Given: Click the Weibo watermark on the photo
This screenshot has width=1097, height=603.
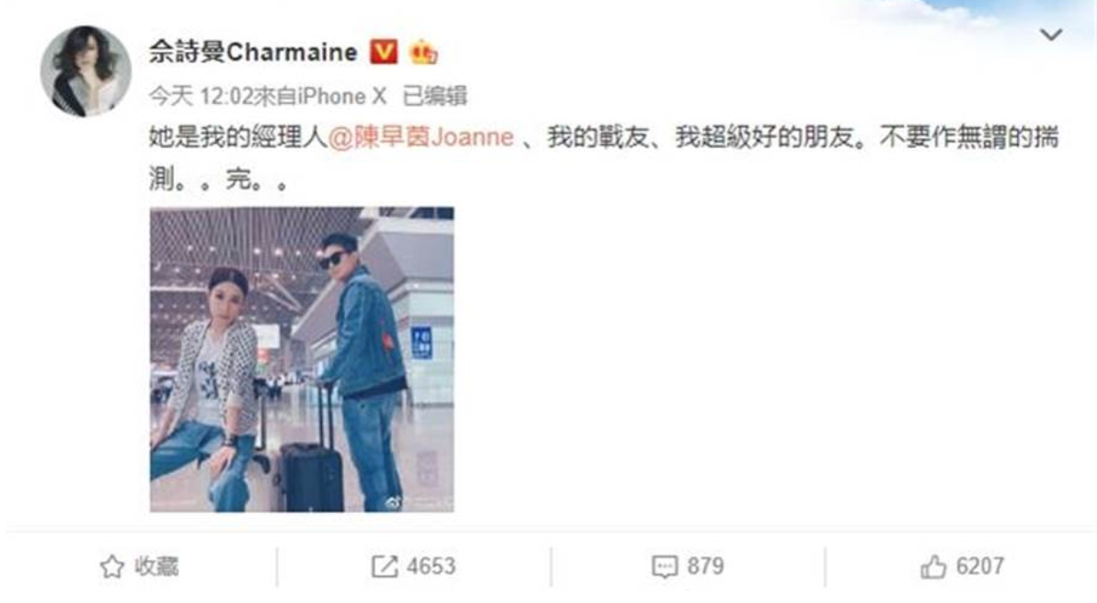Looking at the screenshot, I should [416, 502].
